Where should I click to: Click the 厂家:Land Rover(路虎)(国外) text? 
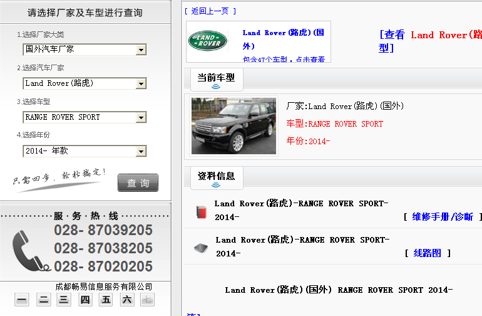pos(345,106)
